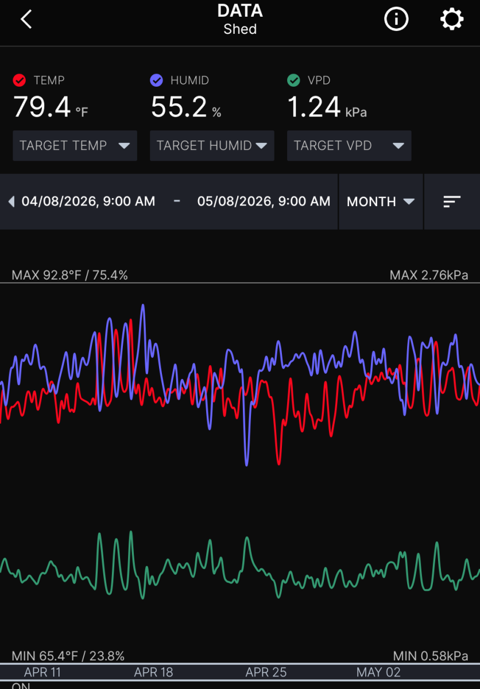Image resolution: width=480 pixels, height=689 pixels.
Task: Open the filter lines icon
Action: [x=452, y=202]
